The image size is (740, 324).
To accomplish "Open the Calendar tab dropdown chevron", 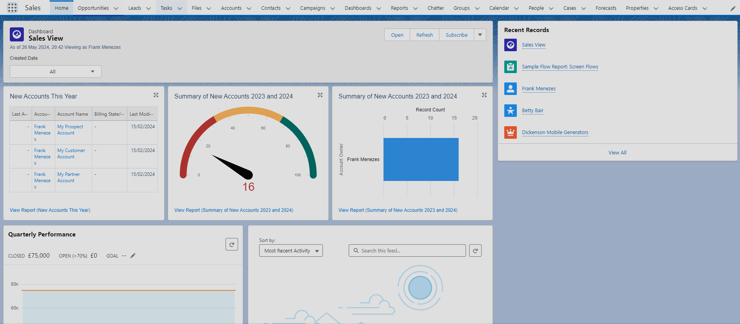I will 516,8.
